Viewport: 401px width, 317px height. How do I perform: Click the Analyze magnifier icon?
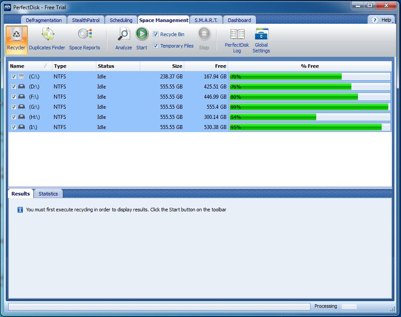[x=124, y=34]
